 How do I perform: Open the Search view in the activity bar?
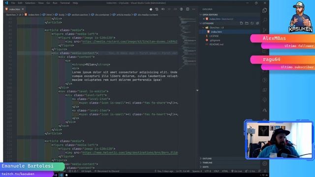(x=265, y=20)
